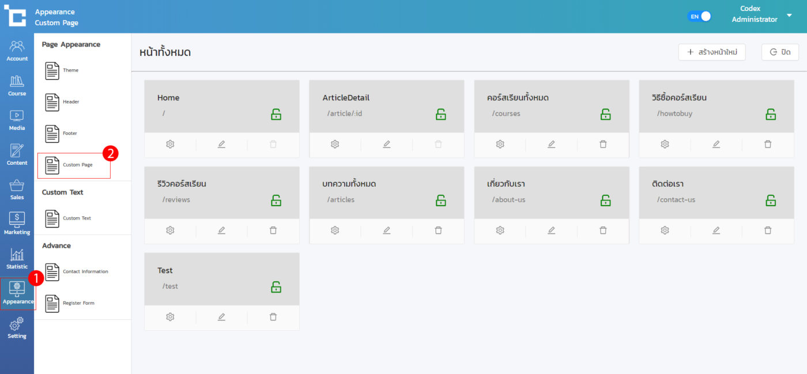Toggle the lock on the /howtobuy card
The image size is (807, 374).
[x=771, y=114]
